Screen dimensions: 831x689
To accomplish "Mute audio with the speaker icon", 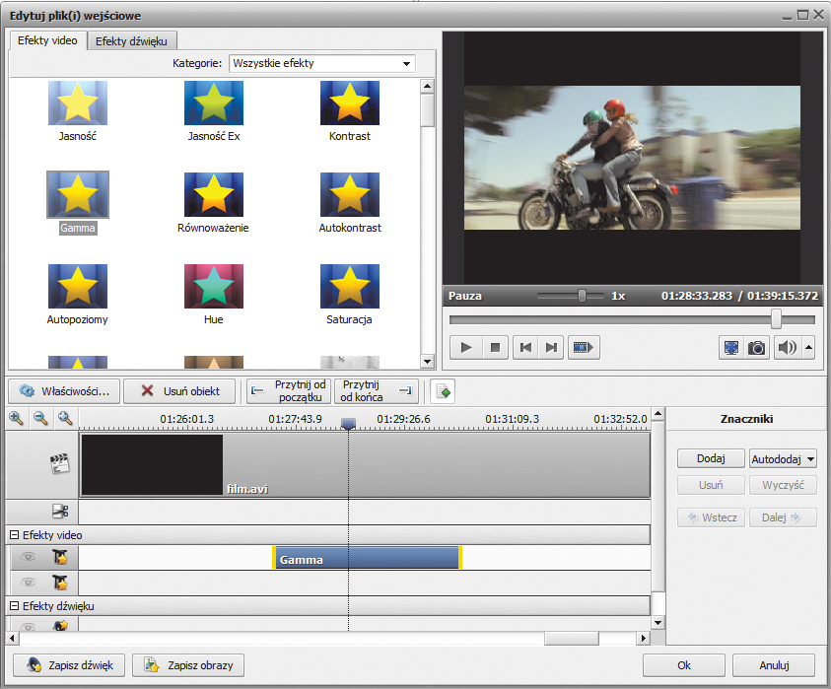I will click(x=787, y=347).
